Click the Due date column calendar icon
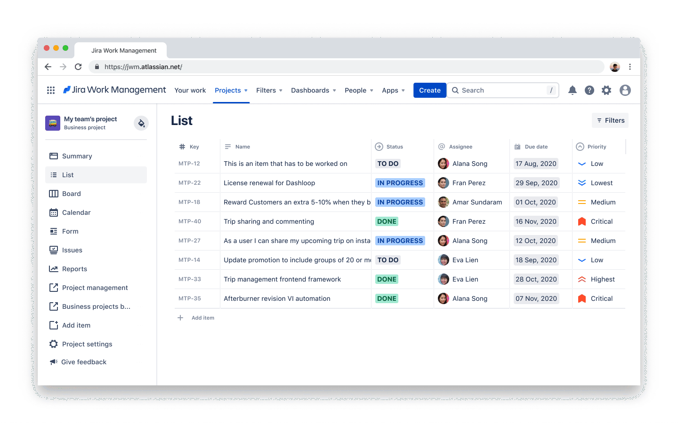Viewport: 678px width, 423px height. [517, 147]
